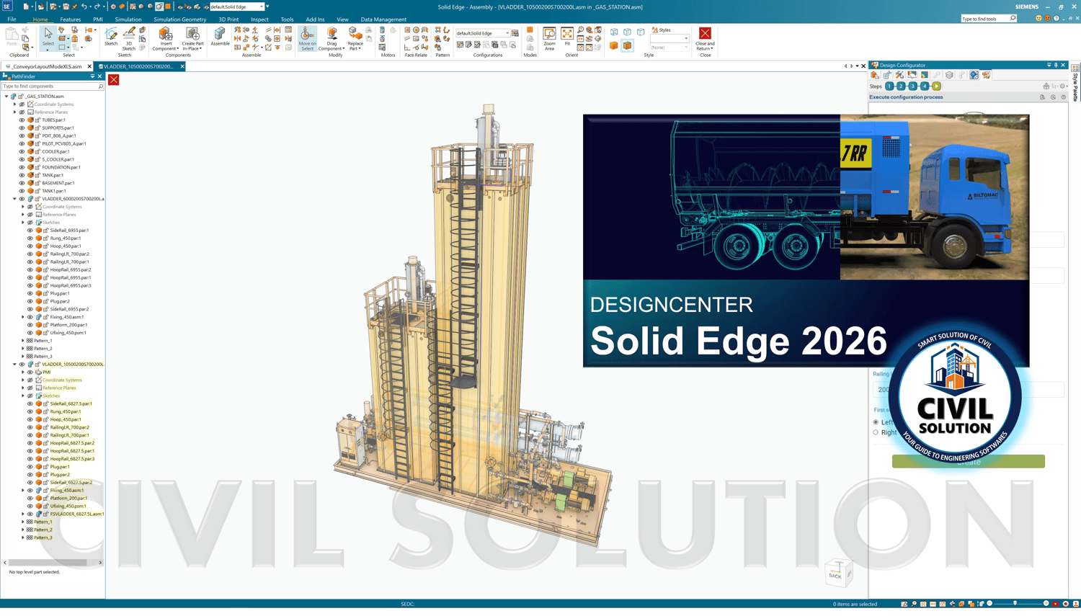The width and height of the screenshot is (1081, 616).
Task: Expand the top-level Coordinate Systems node
Action: click(x=14, y=104)
